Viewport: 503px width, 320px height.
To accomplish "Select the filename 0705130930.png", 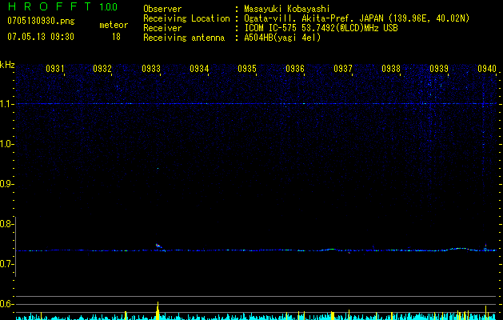I will click(x=41, y=21).
